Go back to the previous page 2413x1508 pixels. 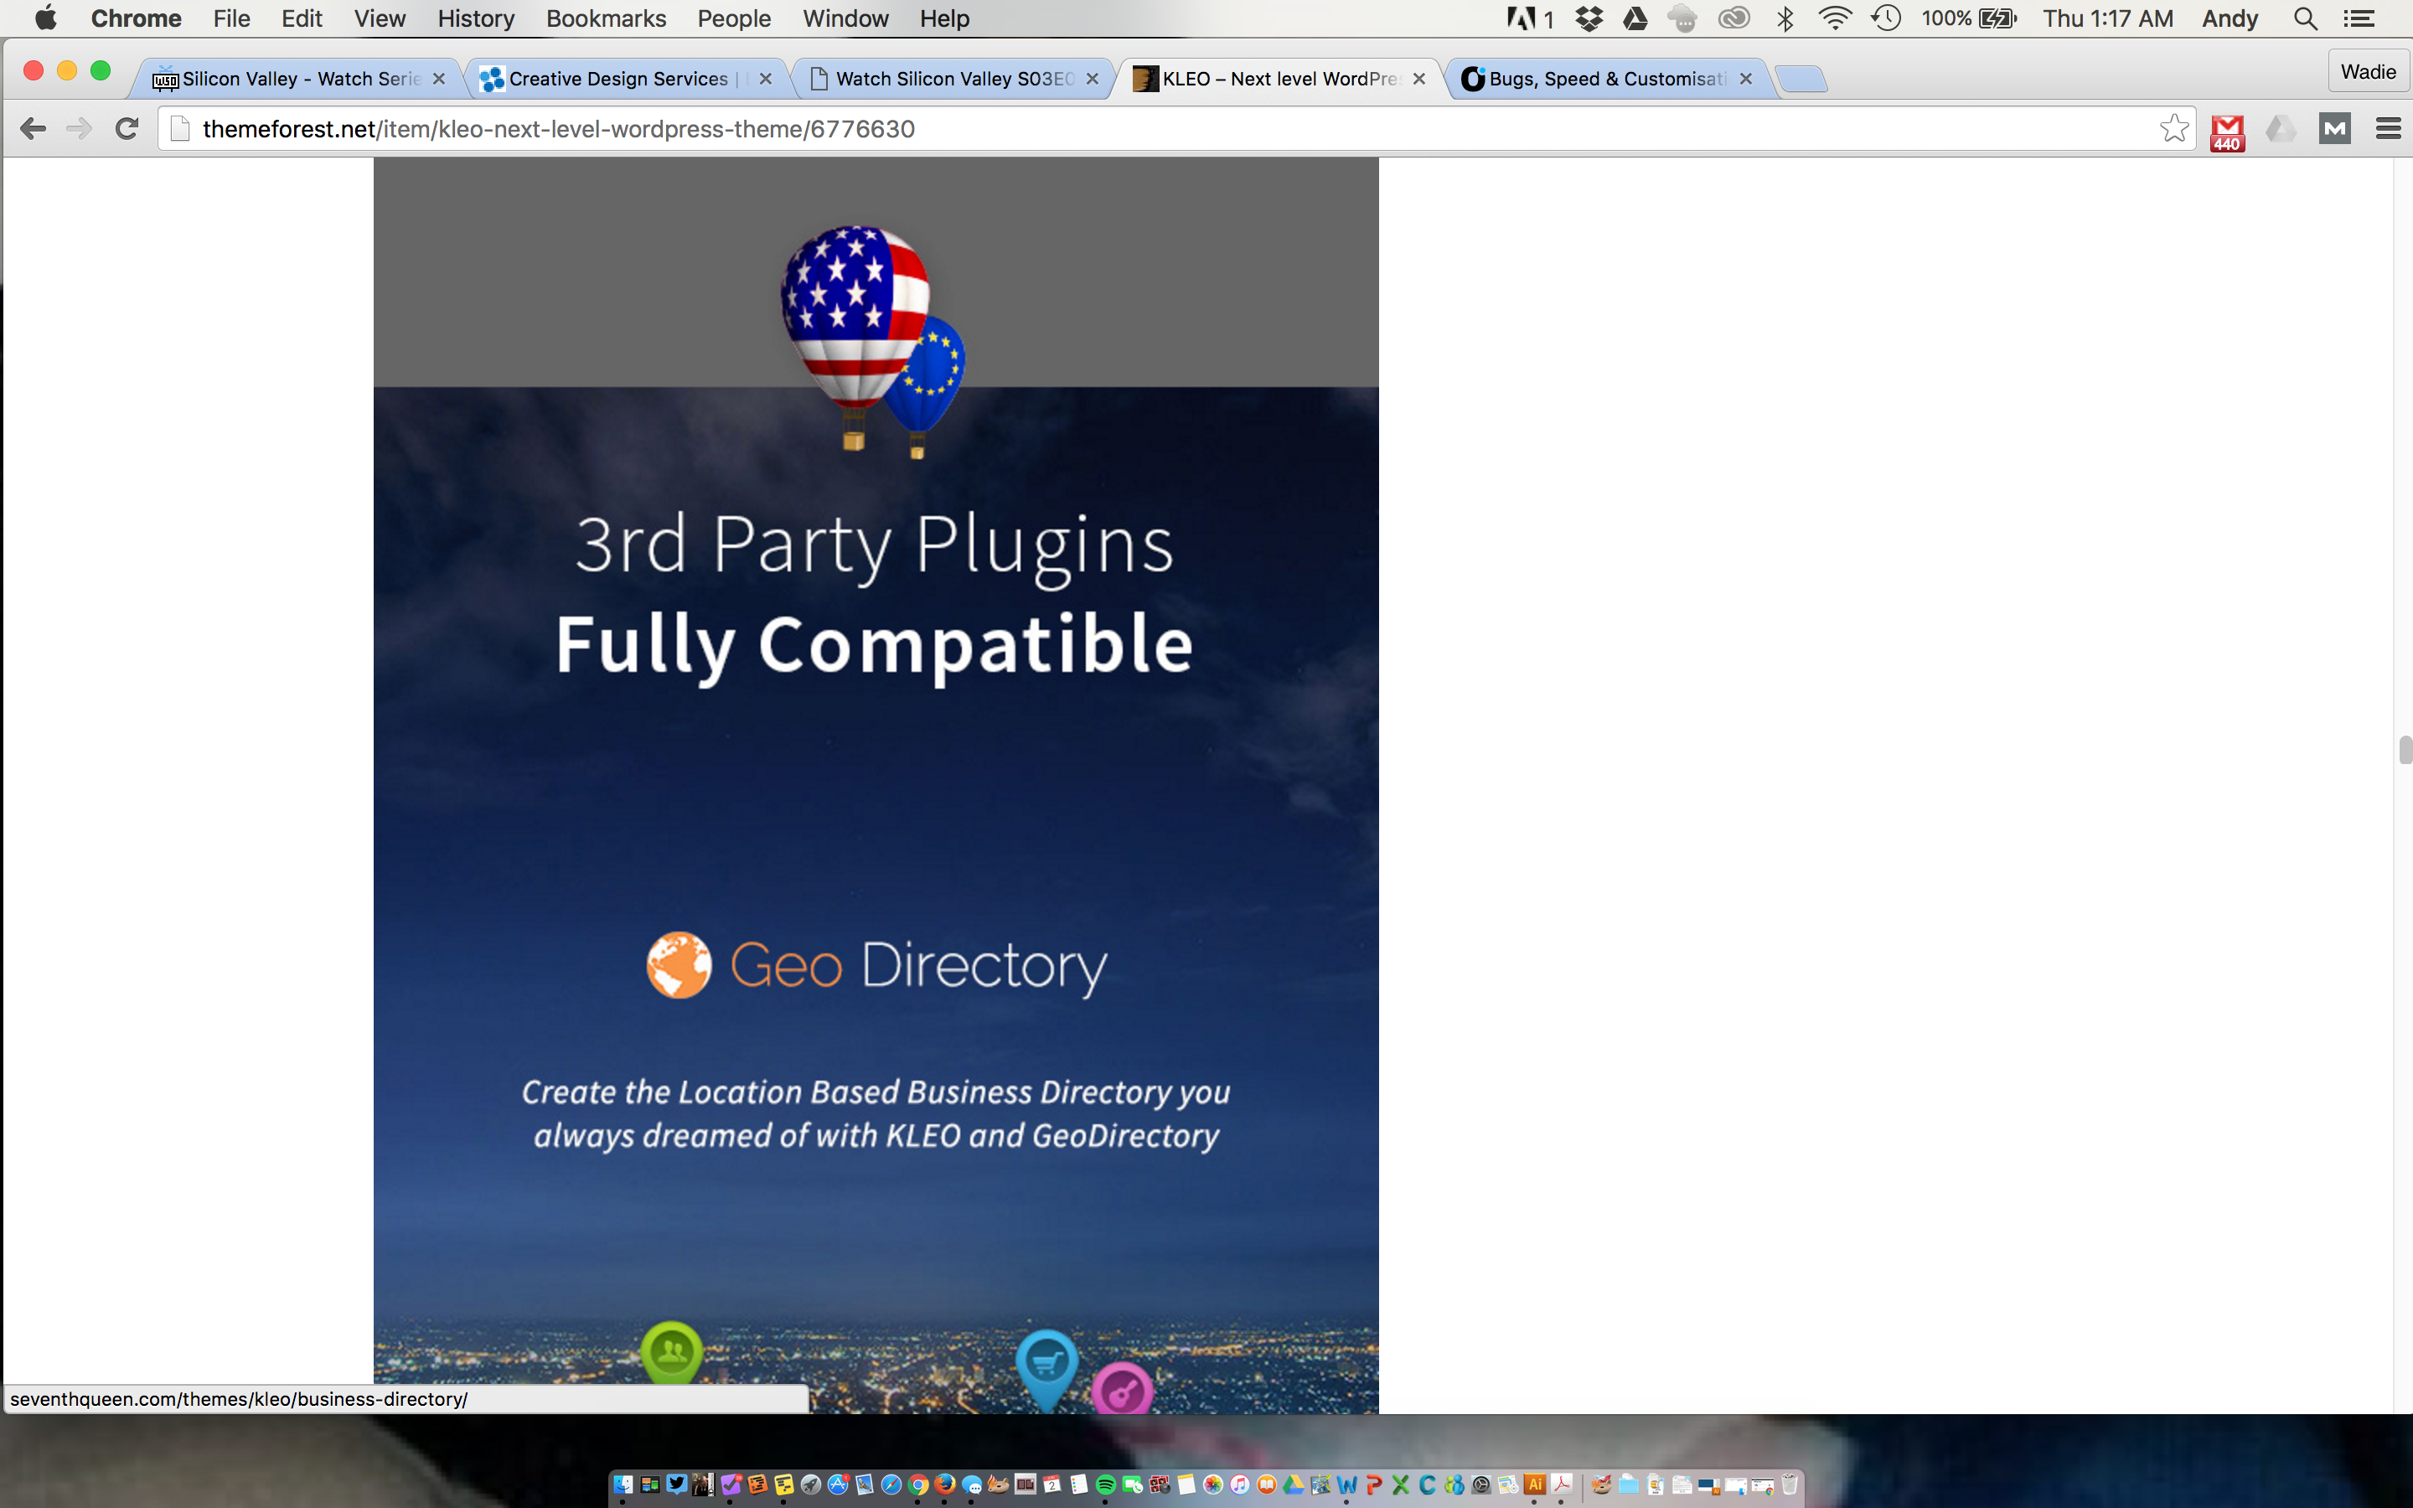33,129
